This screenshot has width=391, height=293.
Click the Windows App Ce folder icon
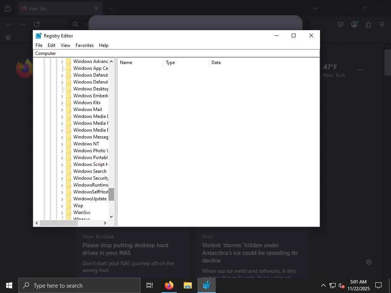tap(69, 68)
